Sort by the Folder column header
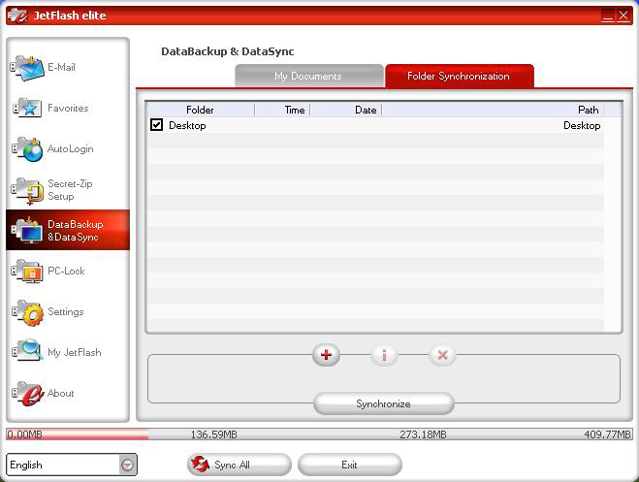 [200, 110]
